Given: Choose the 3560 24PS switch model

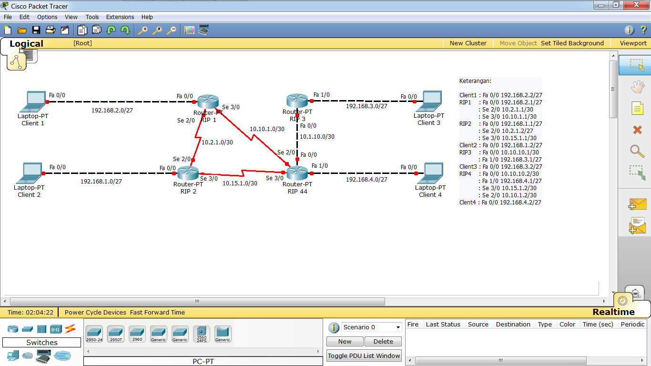Looking at the screenshot, I should click(201, 334).
